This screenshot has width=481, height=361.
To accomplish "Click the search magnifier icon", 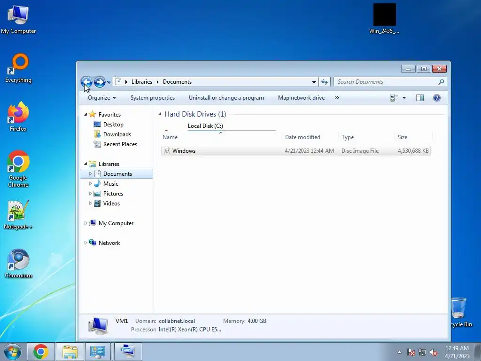I will [441, 82].
